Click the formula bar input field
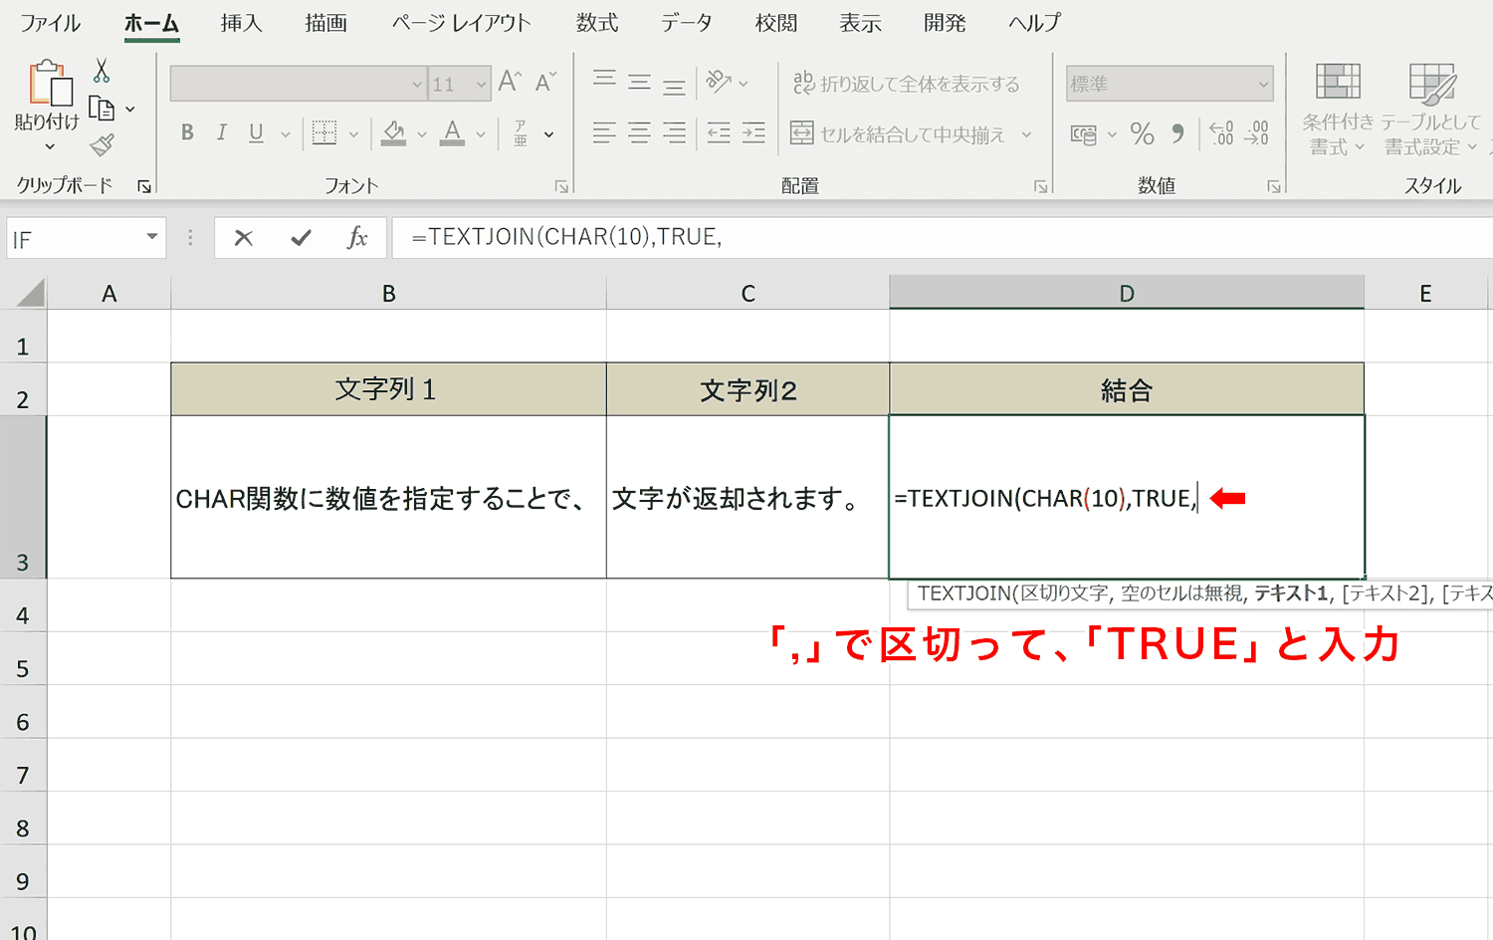Image resolution: width=1493 pixels, height=940 pixels. click(x=943, y=238)
